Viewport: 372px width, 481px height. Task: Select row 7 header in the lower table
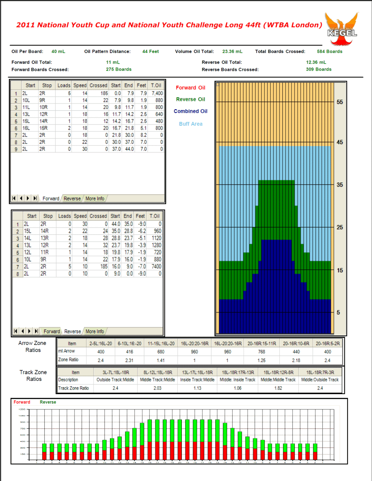click(x=17, y=266)
